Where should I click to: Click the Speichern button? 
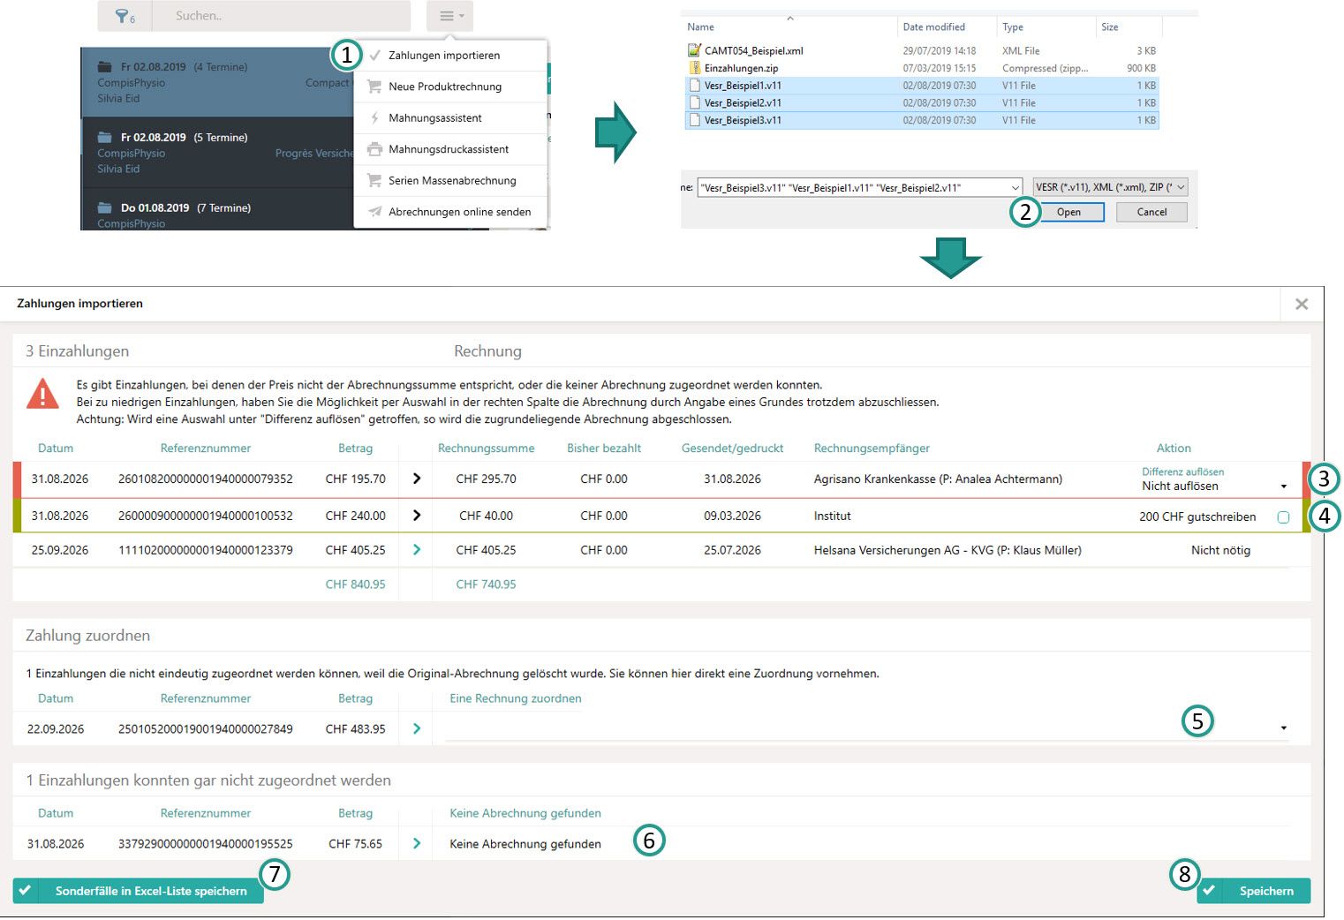click(x=1253, y=891)
